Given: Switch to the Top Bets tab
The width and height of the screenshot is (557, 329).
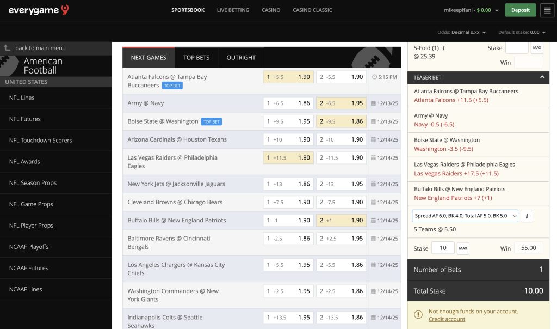Looking at the screenshot, I should pyautogui.click(x=196, y=57).
